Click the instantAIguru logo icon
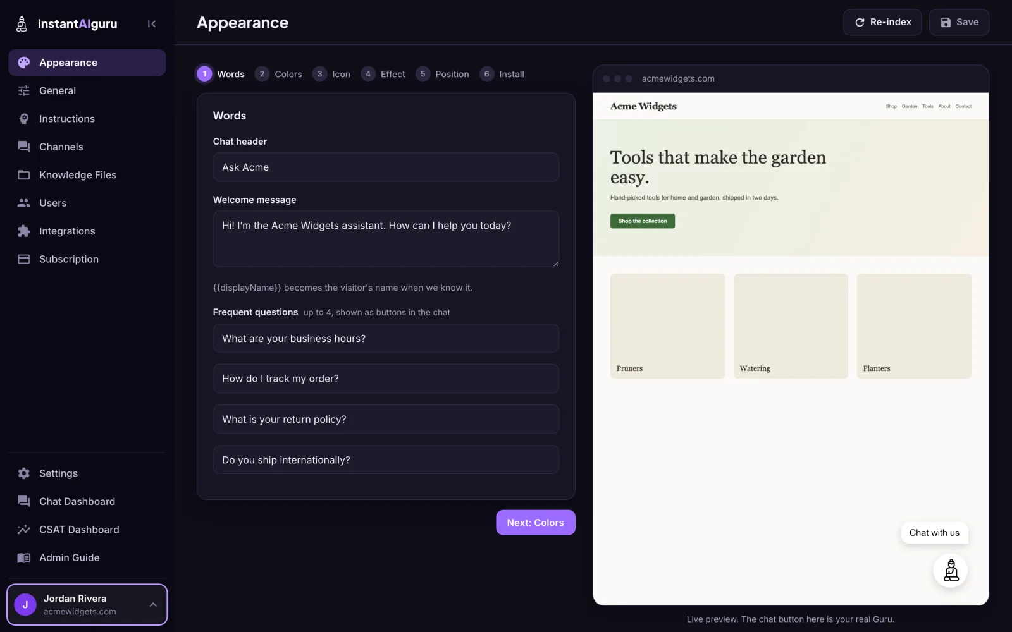Viewport: 1012px width, 632px height. pos(22,24)
